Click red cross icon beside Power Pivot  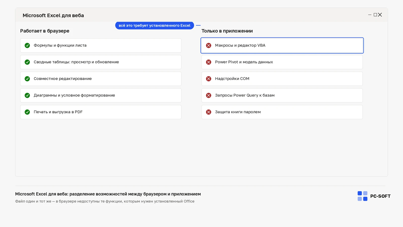click(x=209, y=62)
